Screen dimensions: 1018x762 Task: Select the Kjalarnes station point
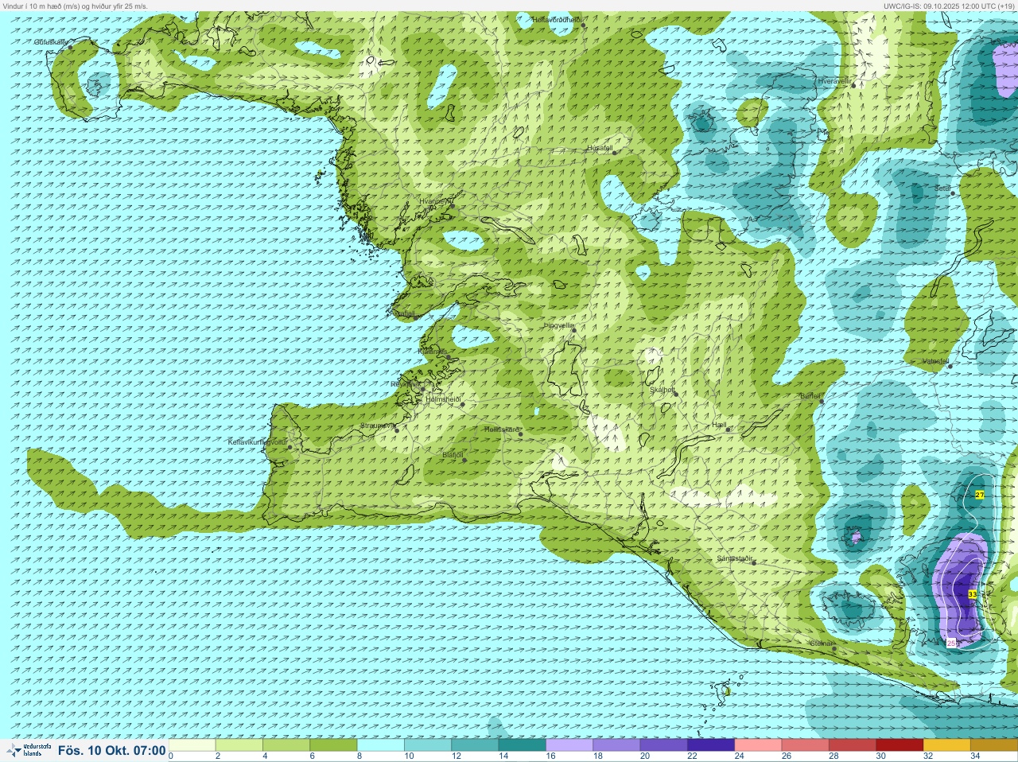(449, 356)
